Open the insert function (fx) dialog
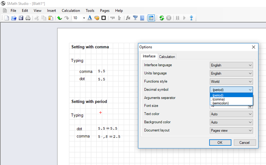The width and height of the screenshot is (266, 165). [128, 18]
